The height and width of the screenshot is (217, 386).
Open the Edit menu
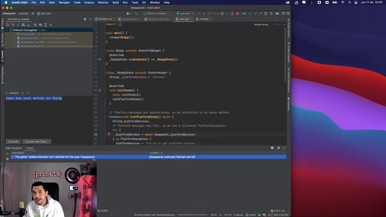42,2
